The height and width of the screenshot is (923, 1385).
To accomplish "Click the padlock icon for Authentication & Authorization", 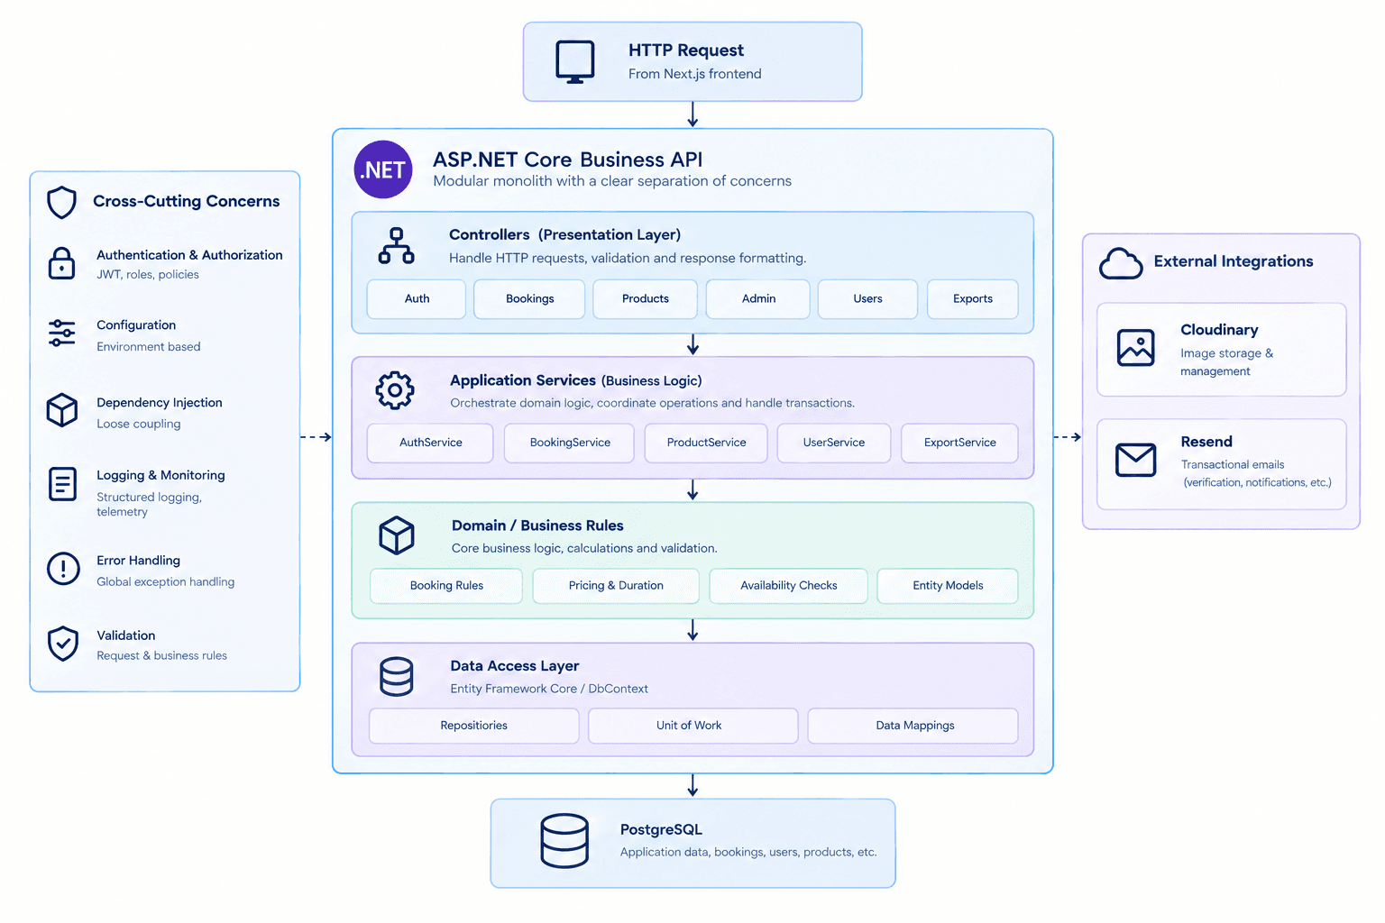I will pos(61,263).
